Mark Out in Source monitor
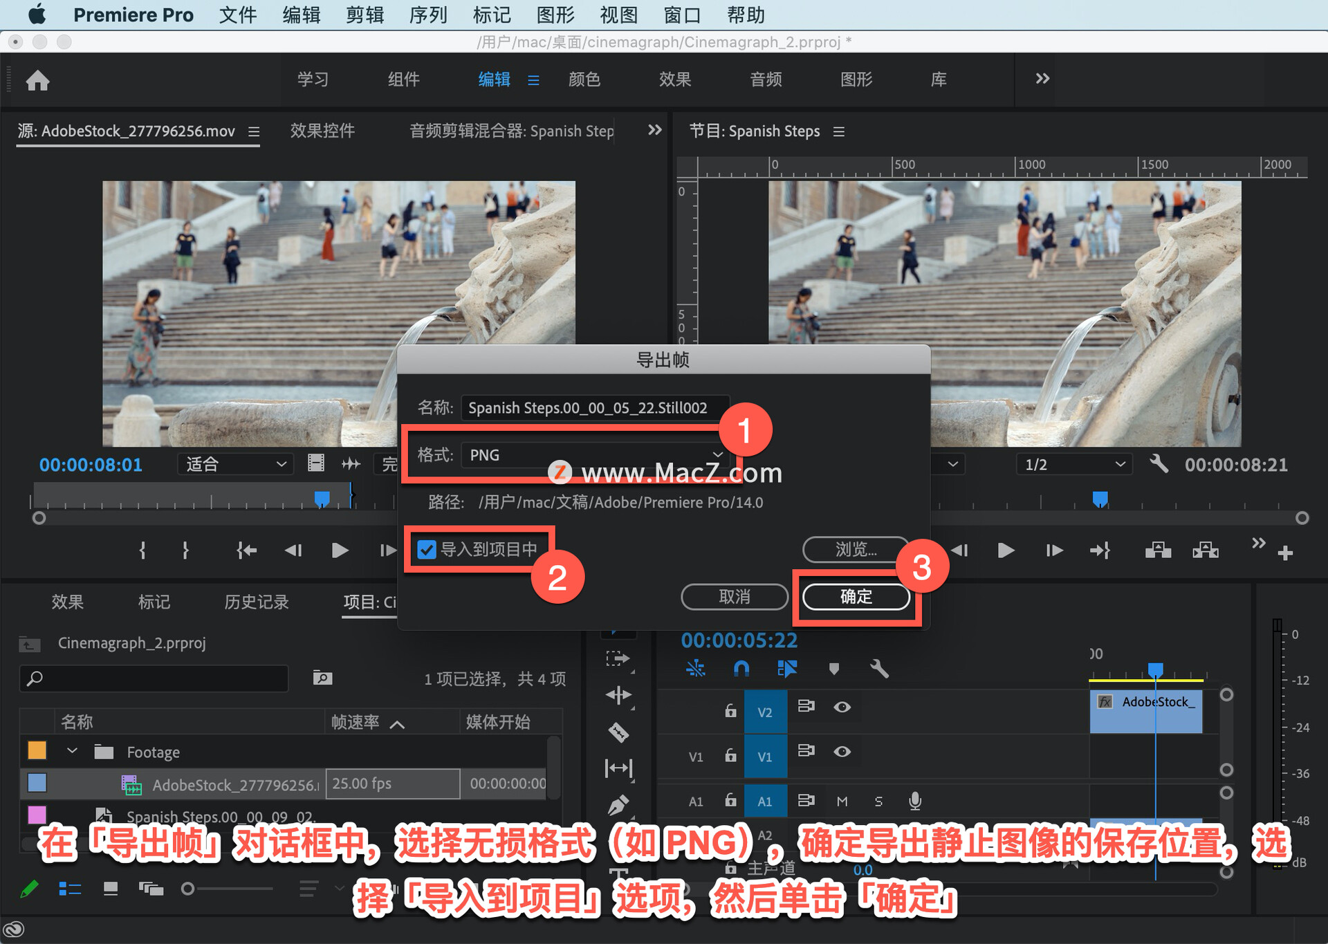 click(x=185, y=550)
